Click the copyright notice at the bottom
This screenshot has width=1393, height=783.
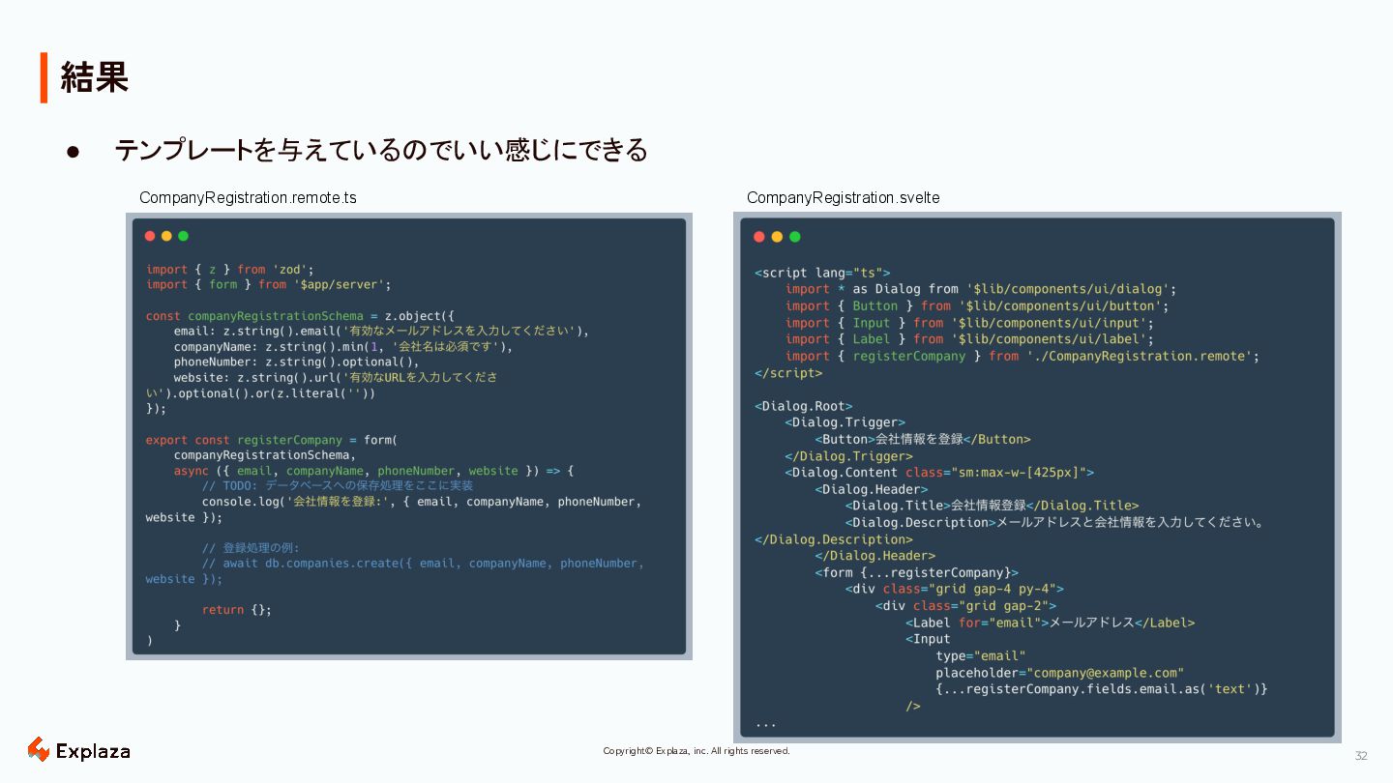tap(696, 751)
